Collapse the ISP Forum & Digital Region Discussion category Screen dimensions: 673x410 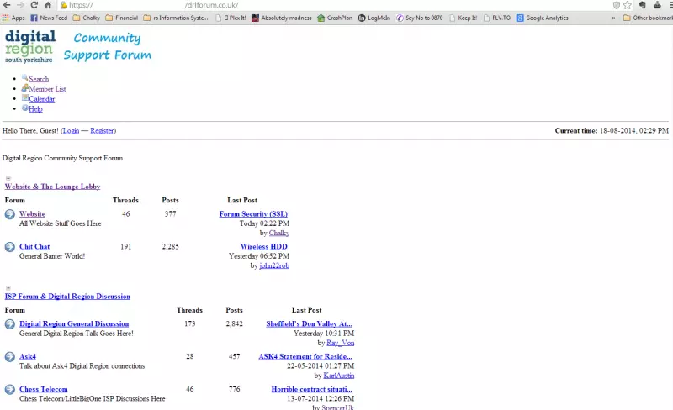click(8, 288)
